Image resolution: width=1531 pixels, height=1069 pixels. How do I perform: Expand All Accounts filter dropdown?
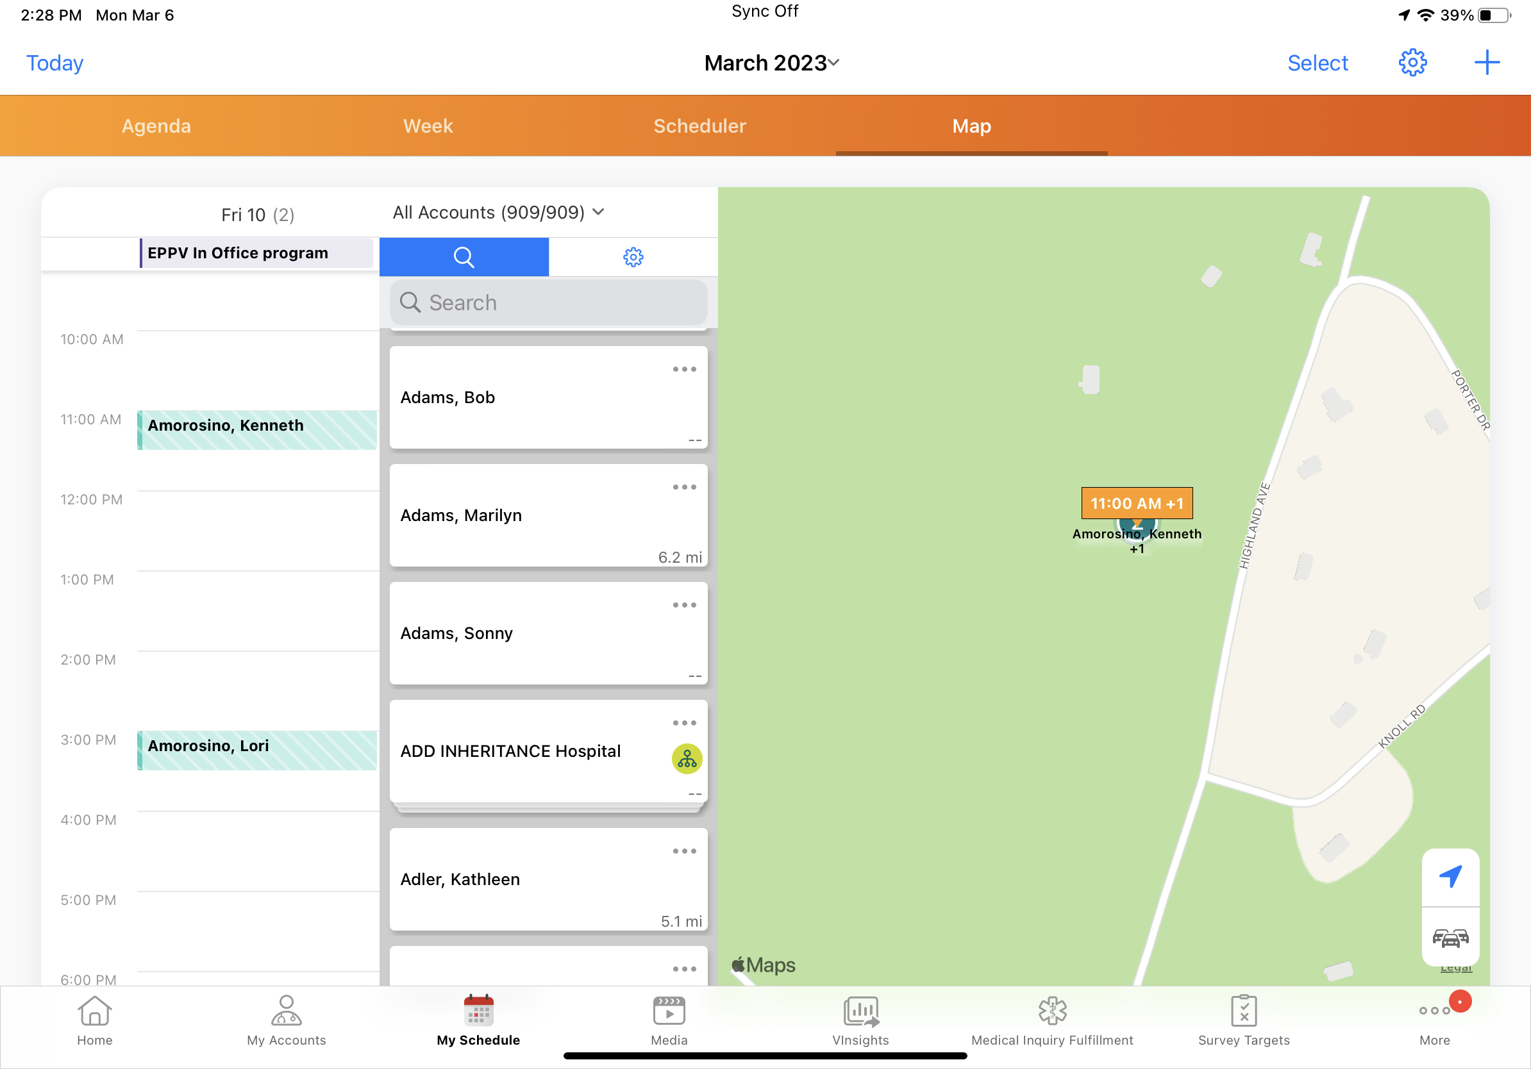(x=498, y=213)
